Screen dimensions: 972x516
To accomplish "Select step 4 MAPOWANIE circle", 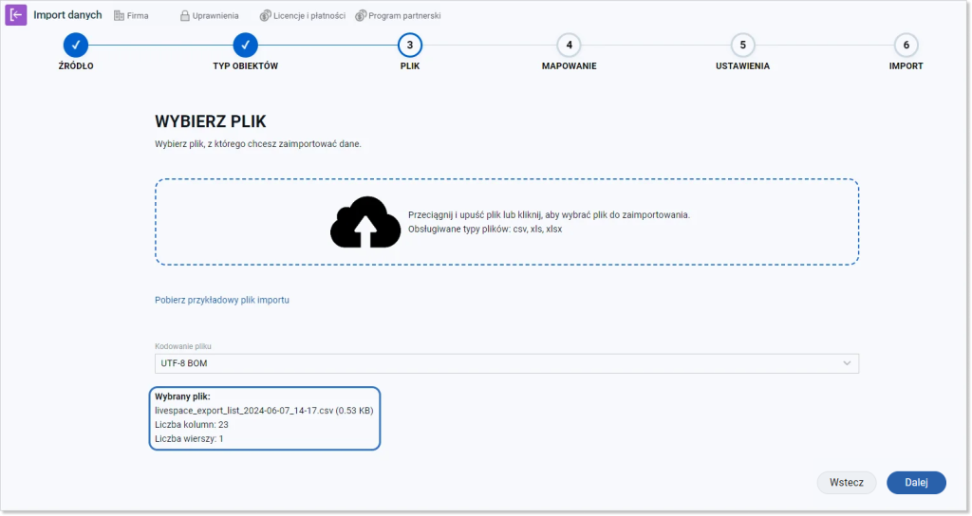I will [x=570, y=46].
